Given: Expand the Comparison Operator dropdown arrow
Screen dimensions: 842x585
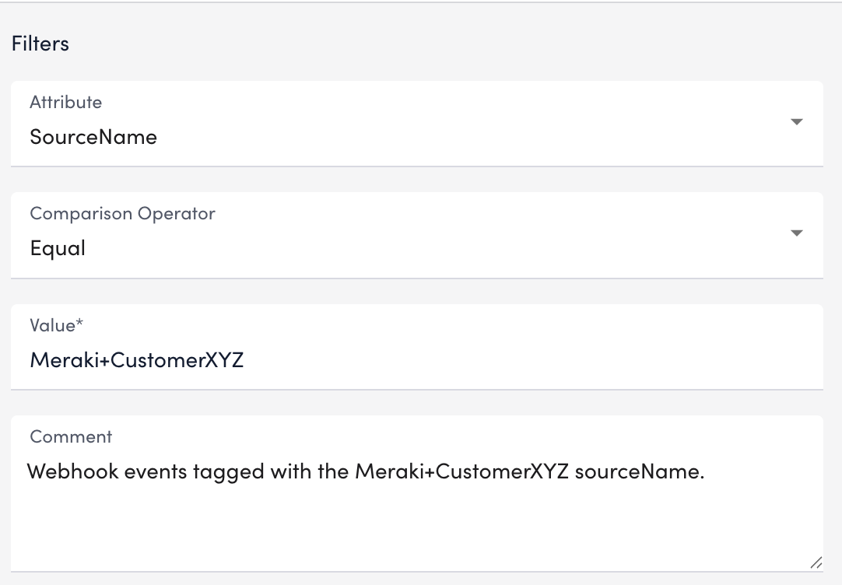Looking at the screenshot, I should pyautogui.click(x=796, y=233).
